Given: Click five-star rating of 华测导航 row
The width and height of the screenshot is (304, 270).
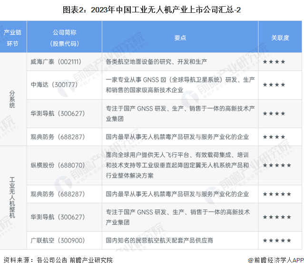Looking at the screenshot, I should (x=277, y=217).
